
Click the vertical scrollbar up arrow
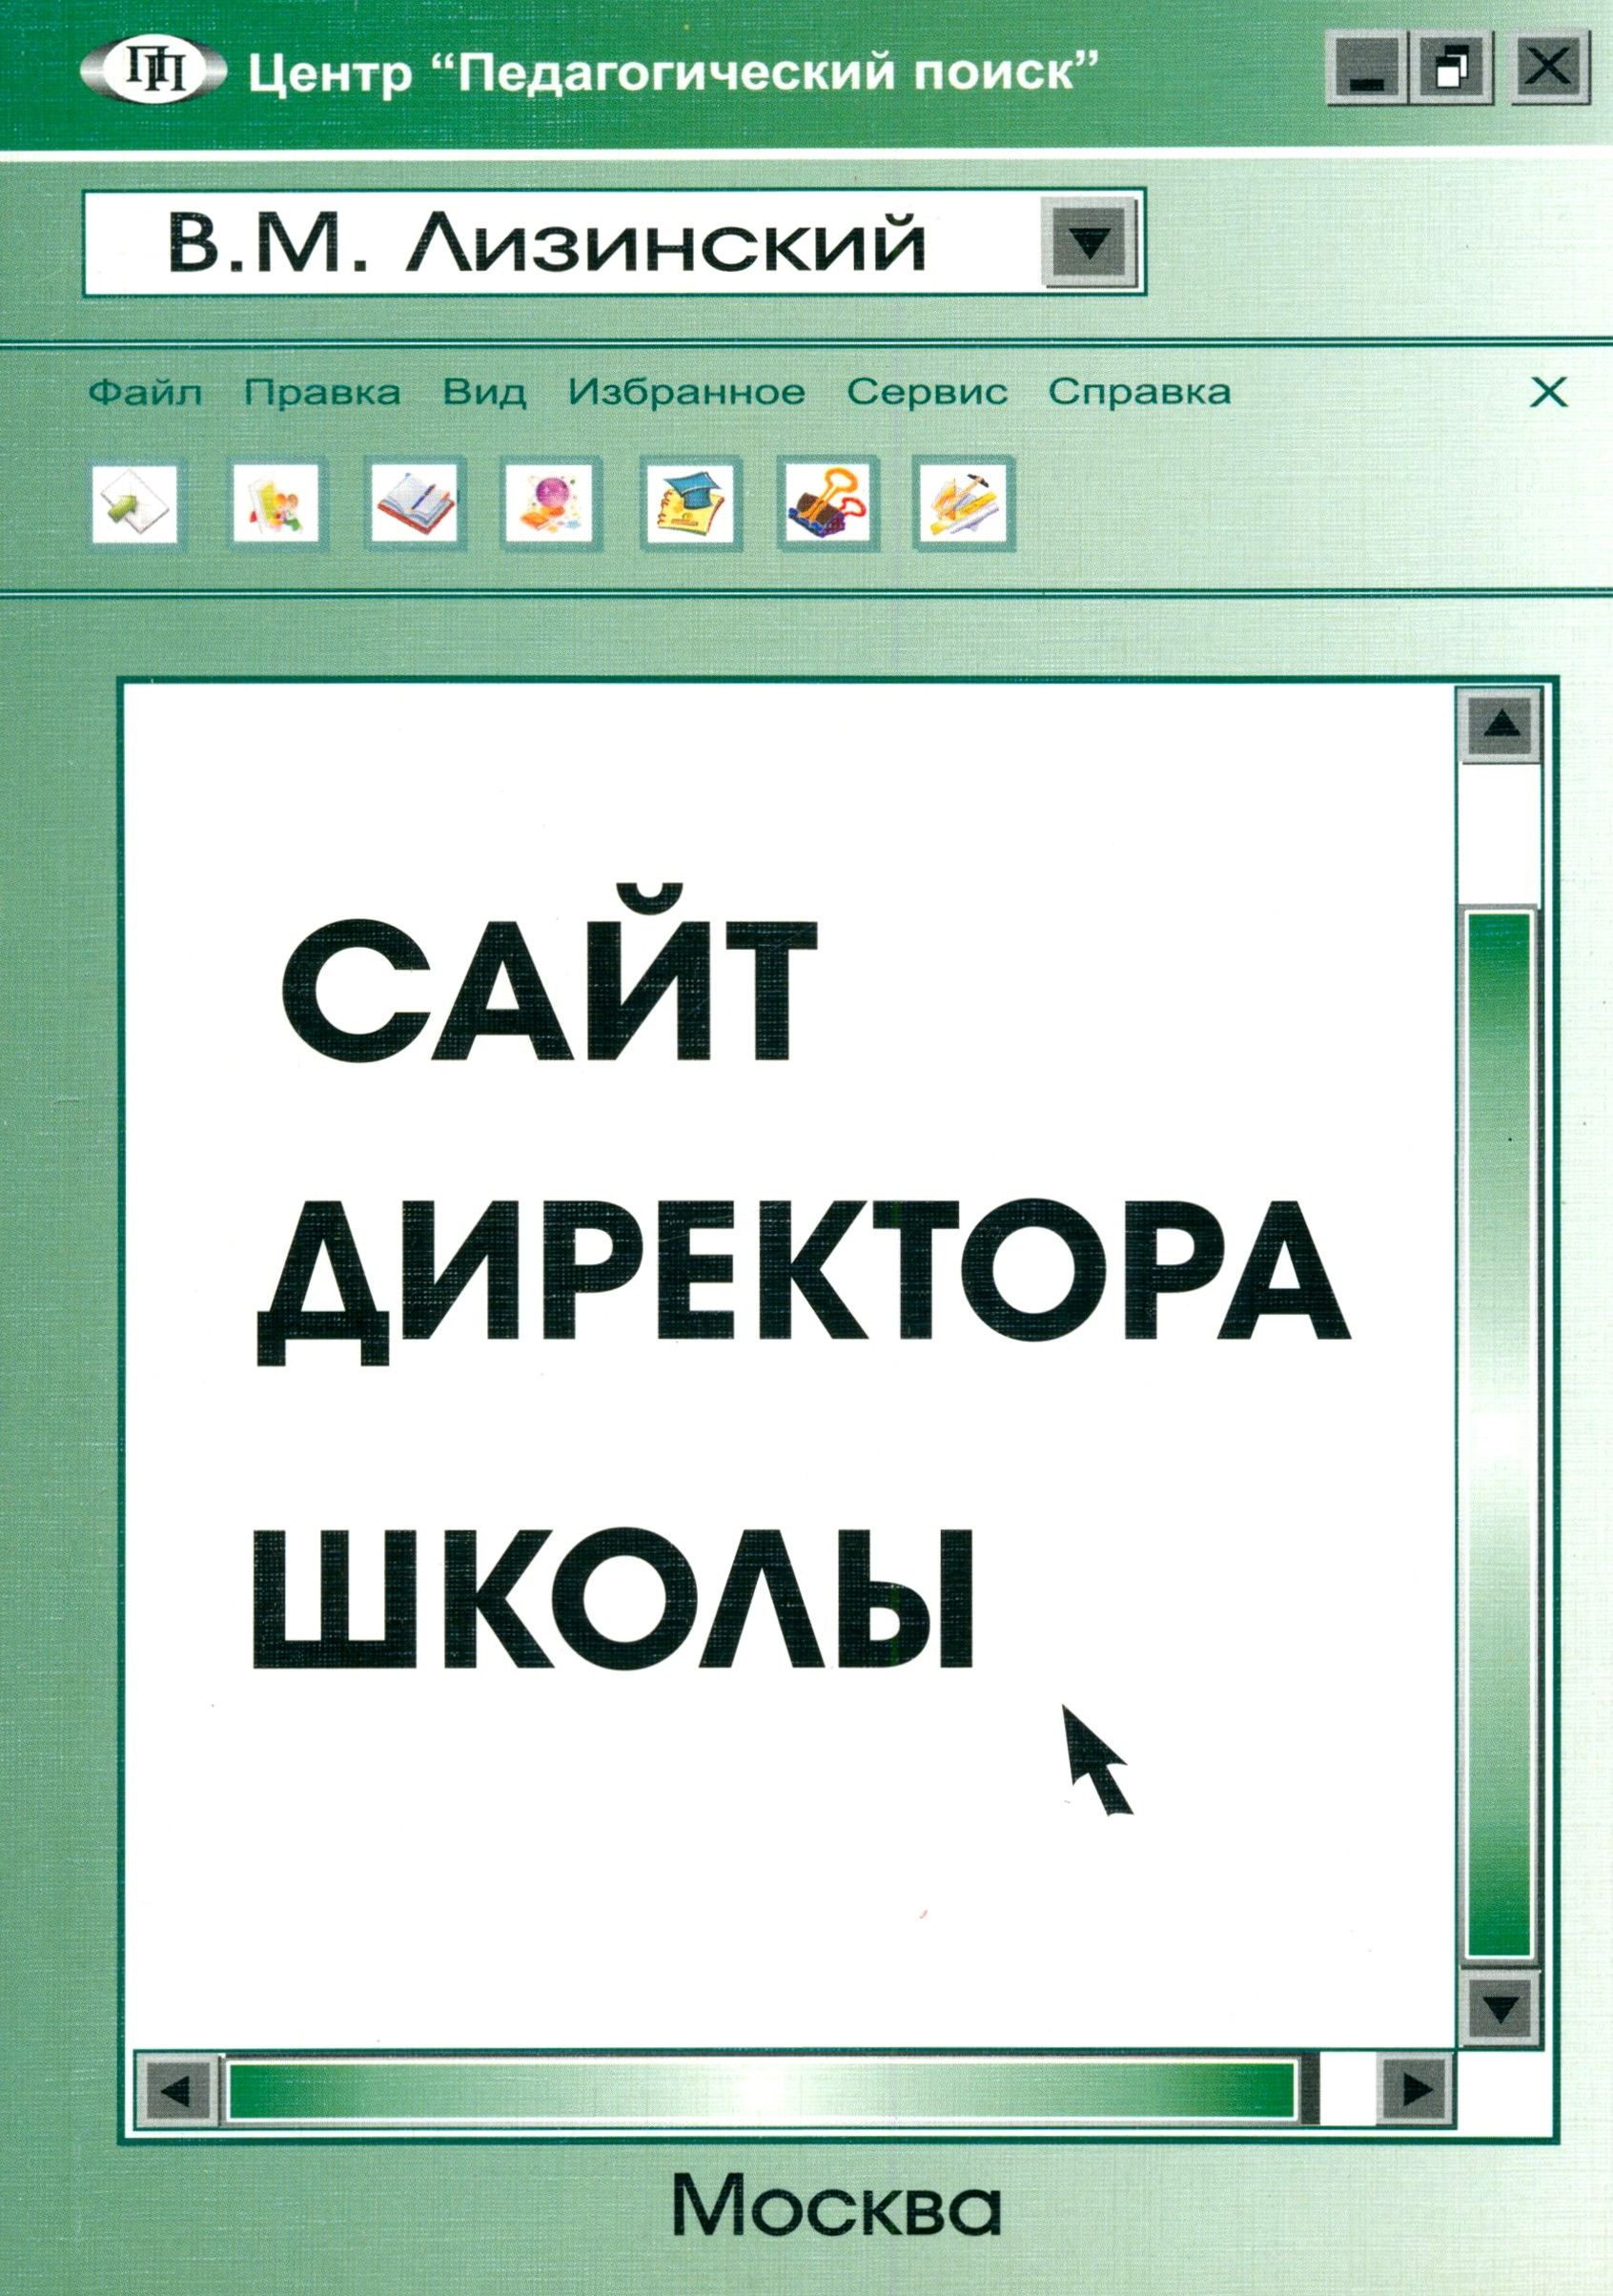pos(1503,725)
